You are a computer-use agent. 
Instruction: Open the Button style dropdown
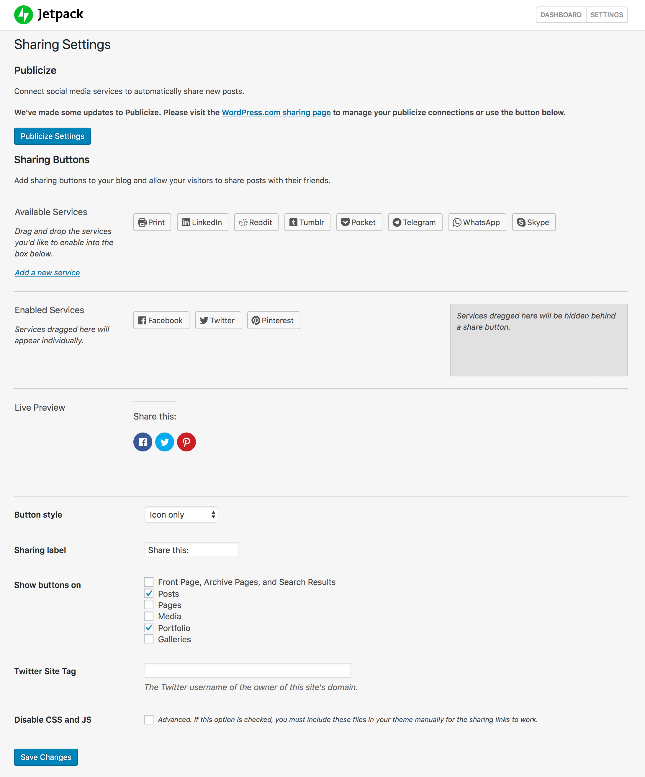(181, 515)
